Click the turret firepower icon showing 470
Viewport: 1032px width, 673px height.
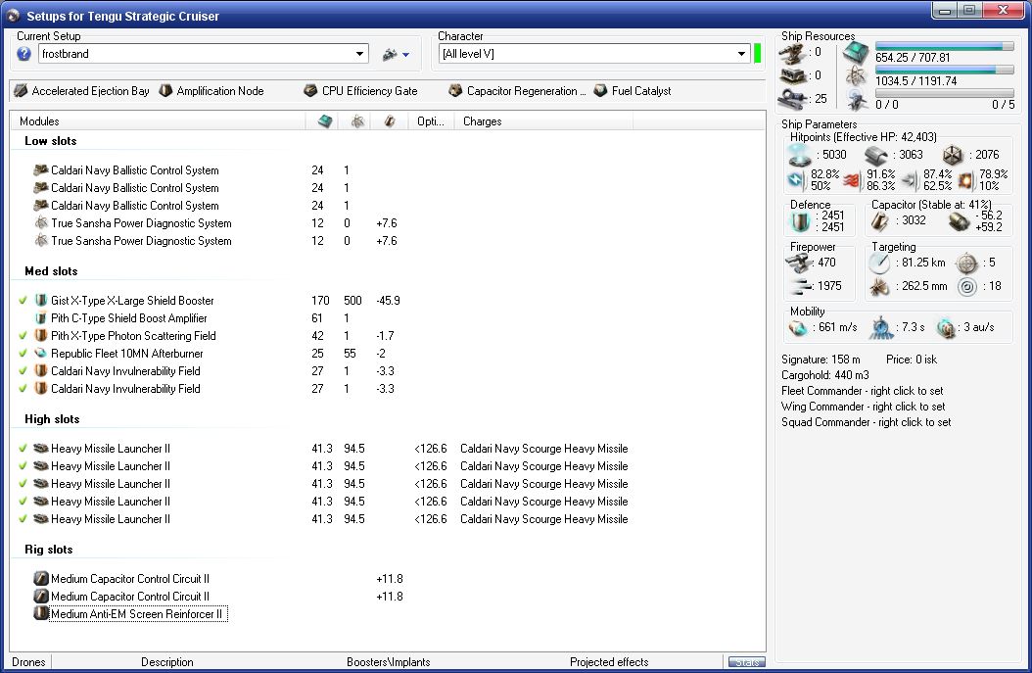click(x=800, y=263)
